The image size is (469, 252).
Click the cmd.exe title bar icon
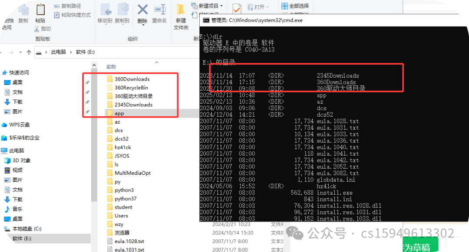(206, 20)
